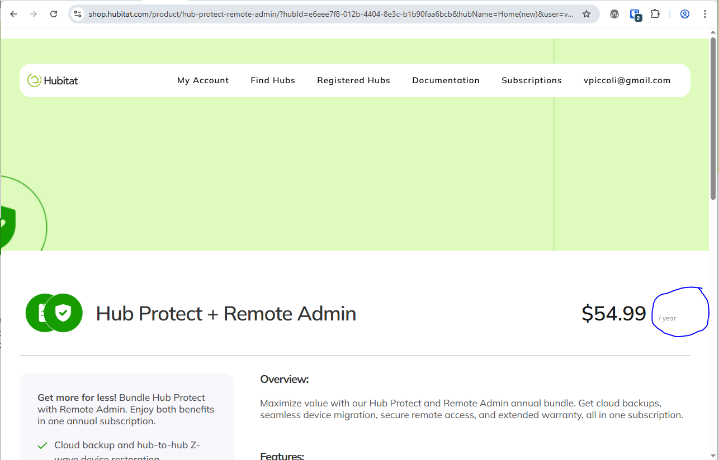
Task: Select Find Hubs in the navigation
Action: (272, 80)
